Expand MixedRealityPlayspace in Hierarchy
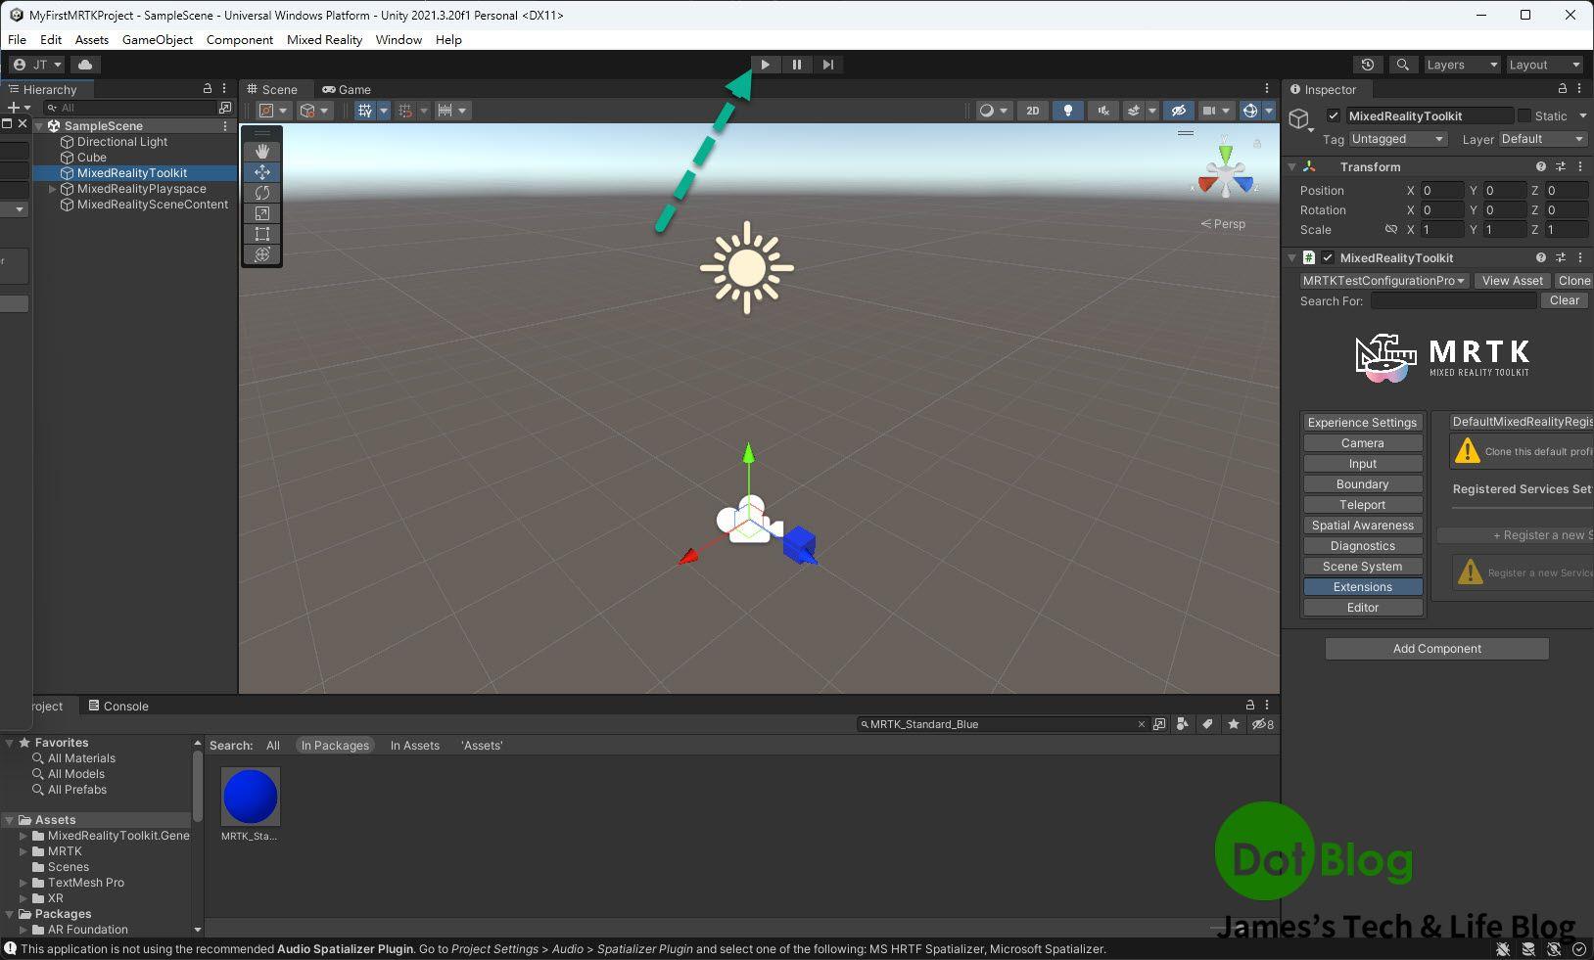Screen dimensions: 1594x960 [x=52, y=189]
